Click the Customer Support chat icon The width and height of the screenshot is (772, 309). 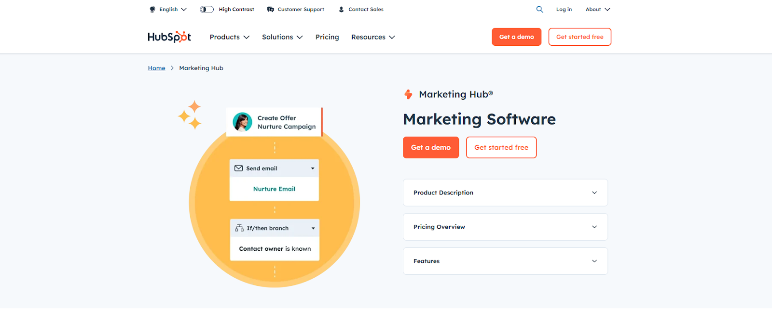pyautogui.click(x=271, y=9)
